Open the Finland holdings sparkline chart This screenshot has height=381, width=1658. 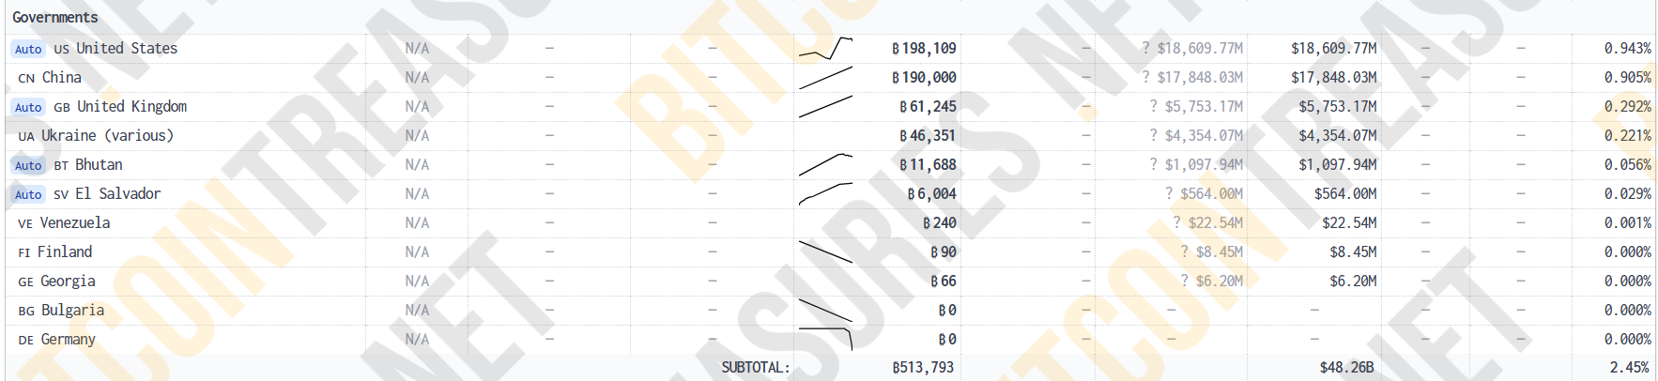coord(825,251)
